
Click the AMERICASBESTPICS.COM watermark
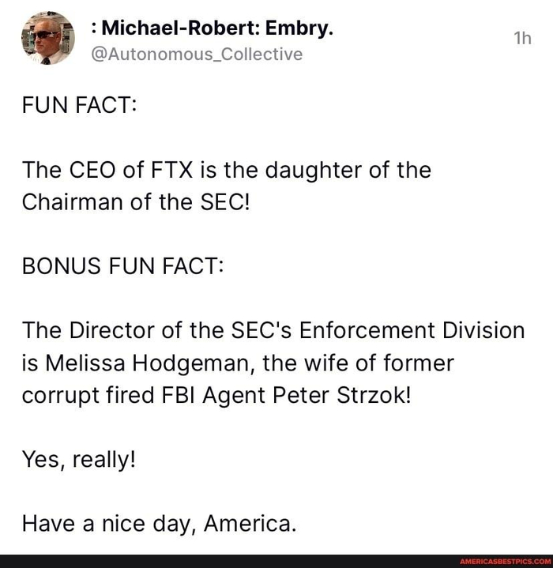coord(500,561)
